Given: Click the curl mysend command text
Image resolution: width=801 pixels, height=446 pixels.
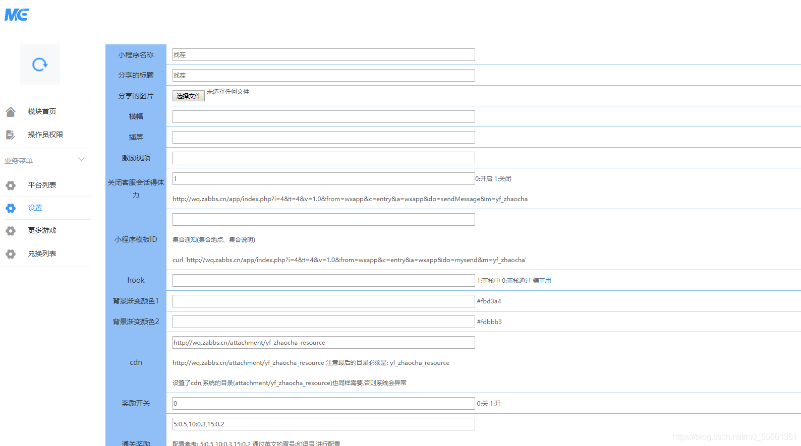Looking at the screenshot, I should pos(350,260).
